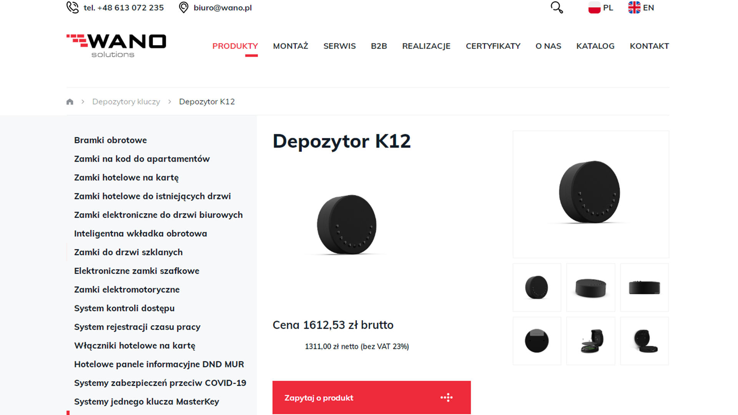Viewport: 738px width, 415px height.
Task: Click the Depozytor K12 heading
Action: (x=342, y=141)
